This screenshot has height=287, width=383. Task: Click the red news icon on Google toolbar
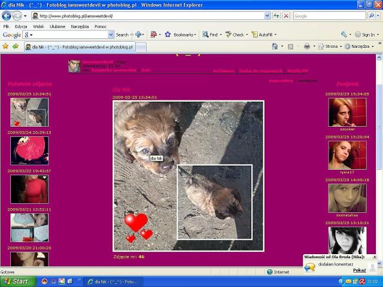(x=153, y=35)
